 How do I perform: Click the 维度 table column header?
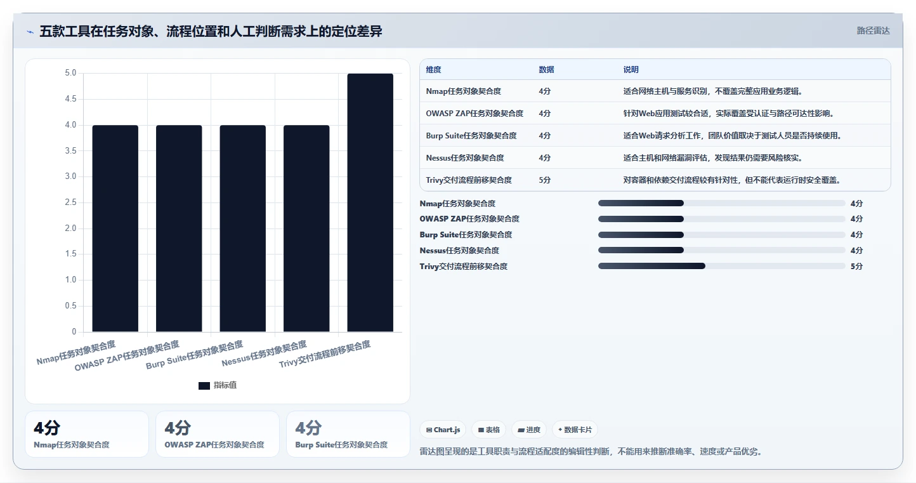[434, 70]
